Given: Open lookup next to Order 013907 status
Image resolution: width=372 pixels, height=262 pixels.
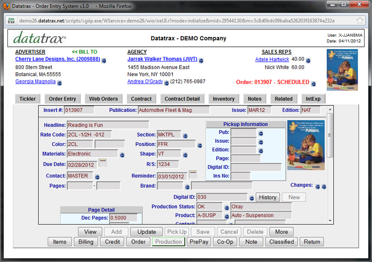Looking at the screenshot, I should [x=313, y=84].
